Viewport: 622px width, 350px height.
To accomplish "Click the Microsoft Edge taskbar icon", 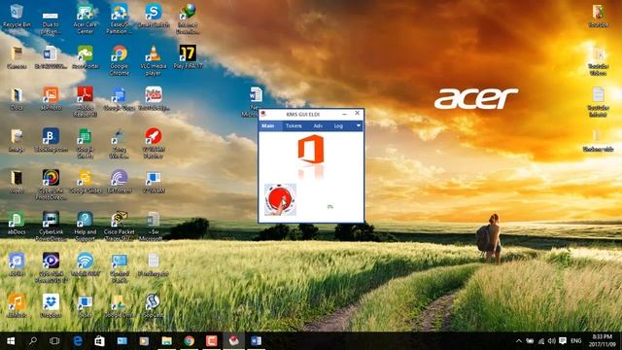I will [78, 341].
